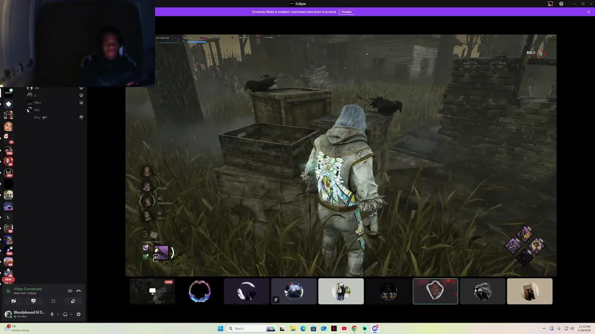Open the server icon with 197 badge
The height and width of the screenshot is (334, 595).
click(x=8, y=173)
